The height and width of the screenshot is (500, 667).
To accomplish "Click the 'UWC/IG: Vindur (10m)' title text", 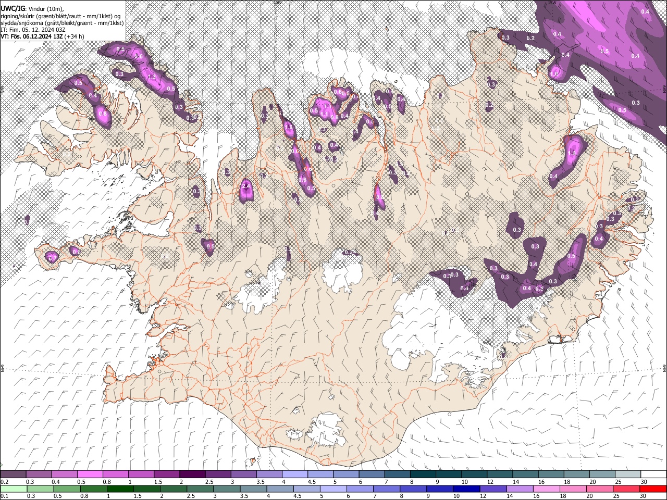I will (32, 9).
